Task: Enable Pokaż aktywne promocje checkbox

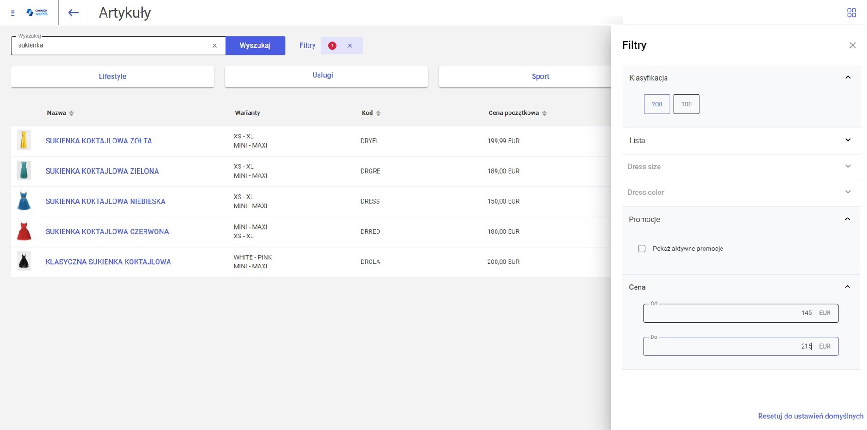Action: click(x=641, y=249)
